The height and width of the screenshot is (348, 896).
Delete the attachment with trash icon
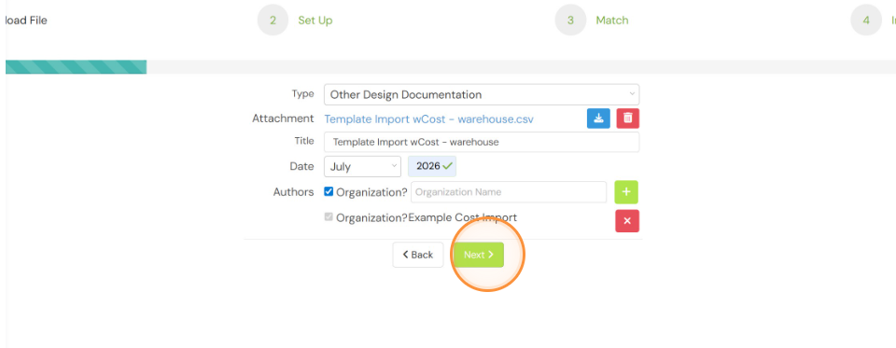(x=627, y=118)
